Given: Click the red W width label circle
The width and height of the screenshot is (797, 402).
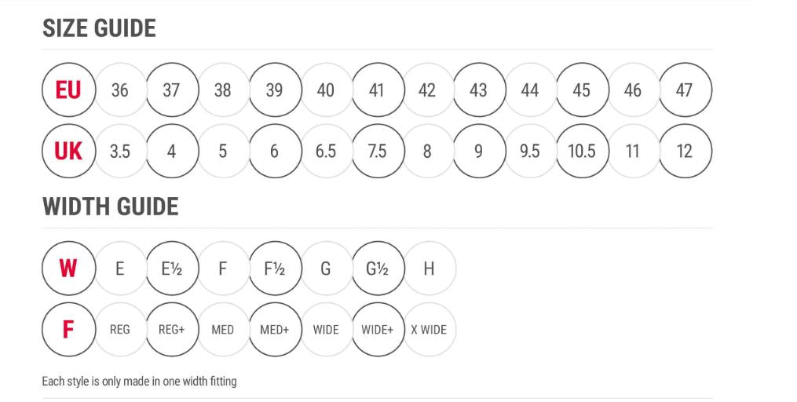Looking at the screenshot, I should pos(68,269).
